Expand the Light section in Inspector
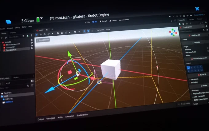Viewport: 209px width, 131px height. [x=186, y=47]
